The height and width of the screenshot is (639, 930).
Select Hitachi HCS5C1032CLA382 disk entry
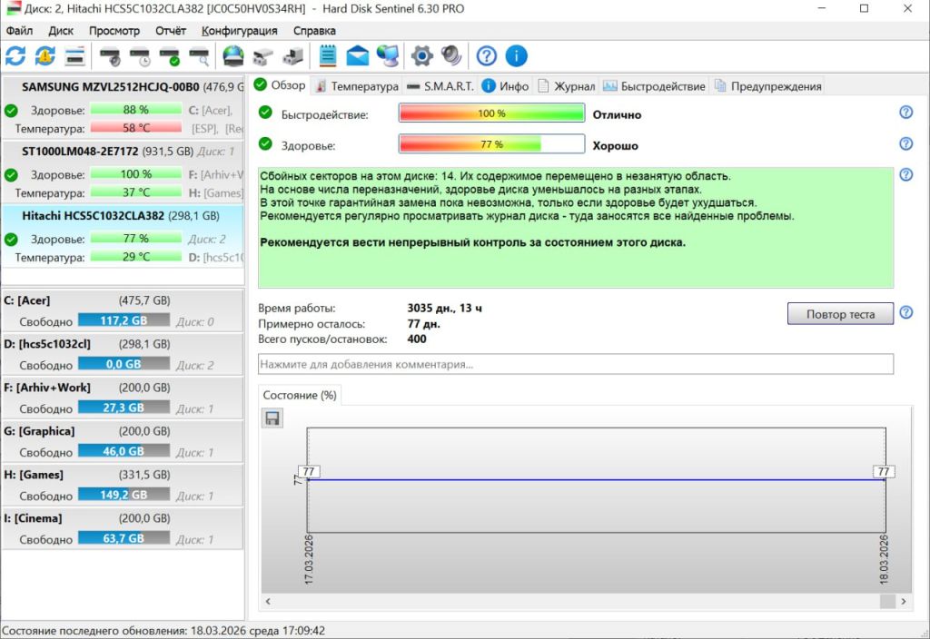pyautogui.click(x=123, y=236)
